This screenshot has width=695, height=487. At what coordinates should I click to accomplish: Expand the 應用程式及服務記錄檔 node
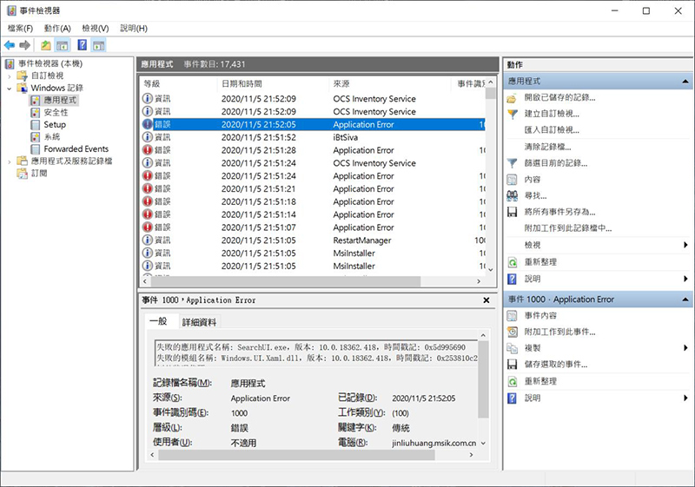10,161
